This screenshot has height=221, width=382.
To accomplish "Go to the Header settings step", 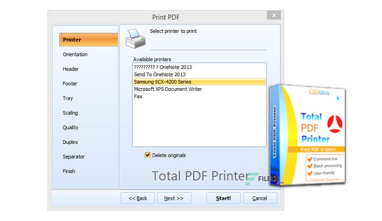I will tap(71, 69).
